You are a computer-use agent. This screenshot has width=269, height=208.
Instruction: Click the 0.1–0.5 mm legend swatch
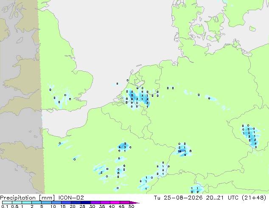click(7, 202)
